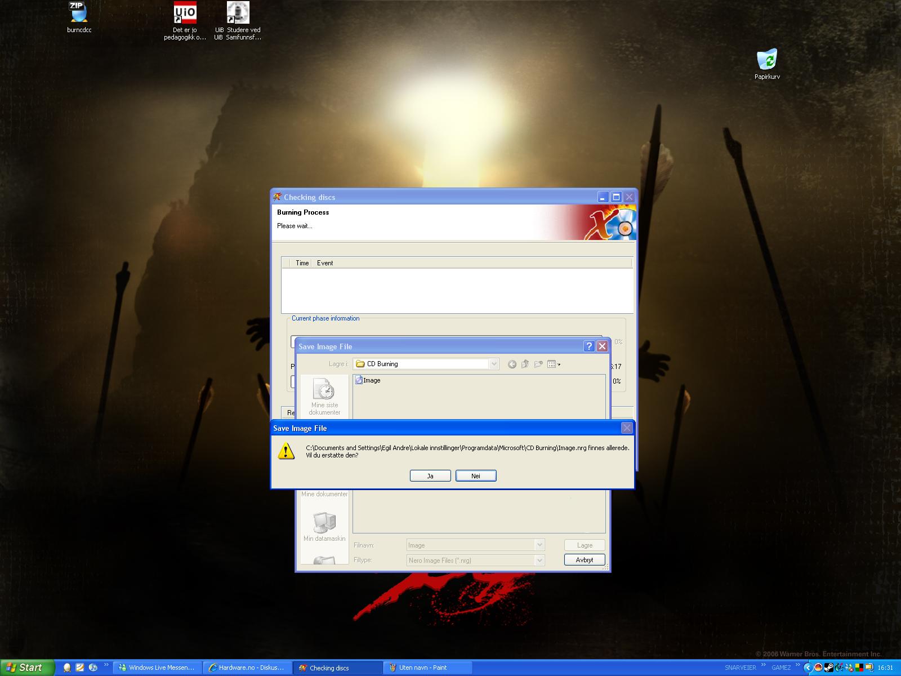Screen dimensions: 901x676
Task: Open the Lagre i folder dropdown
Action: coord(494,364)
